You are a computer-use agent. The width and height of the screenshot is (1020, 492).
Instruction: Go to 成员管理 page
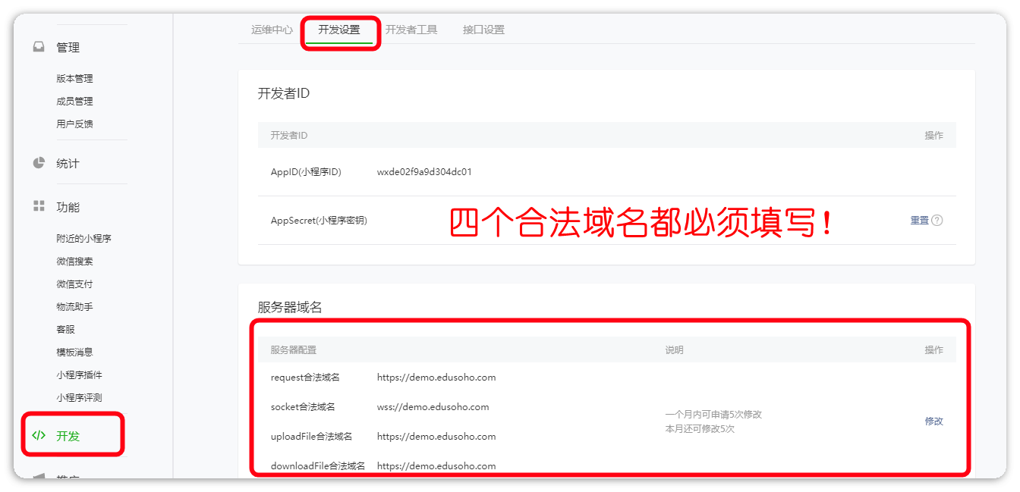74,101
